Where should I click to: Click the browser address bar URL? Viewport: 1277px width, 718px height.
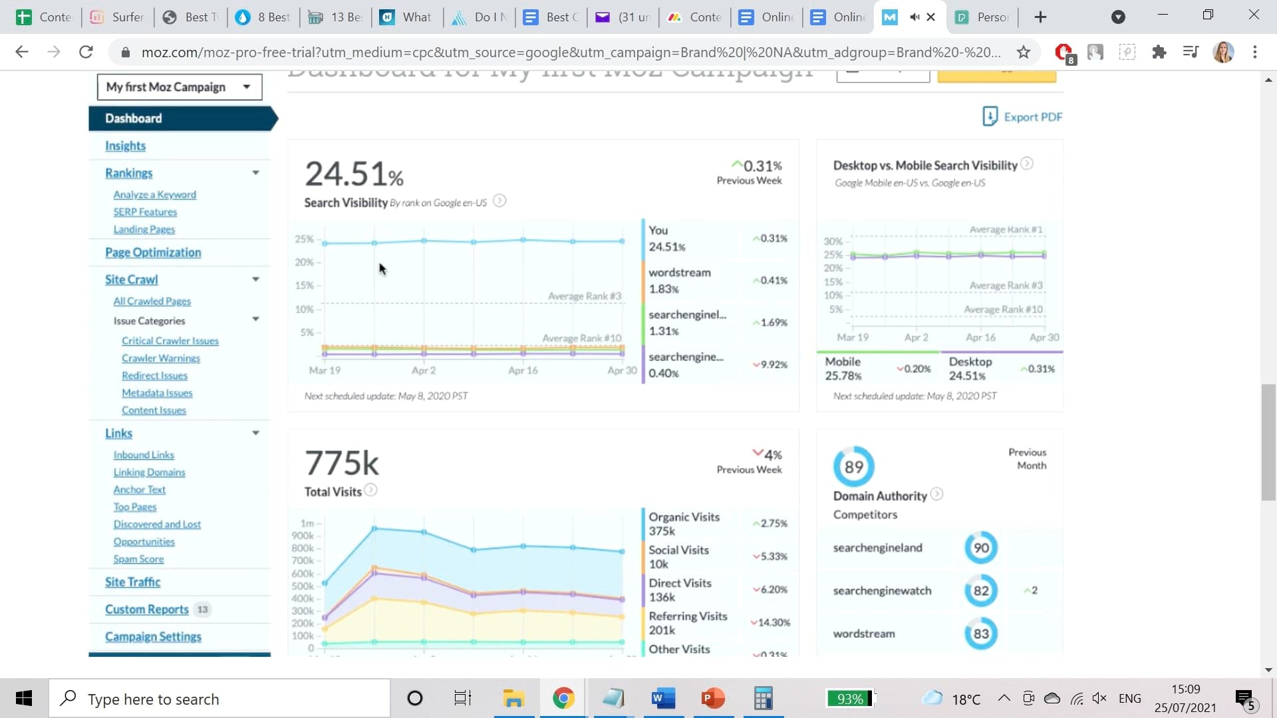click(x=570, y=52)
